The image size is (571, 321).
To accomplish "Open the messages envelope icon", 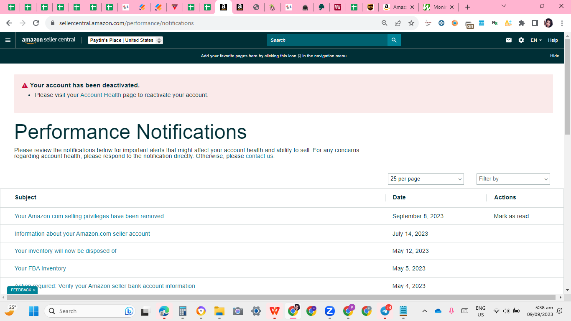I will (x=509, y=40).
